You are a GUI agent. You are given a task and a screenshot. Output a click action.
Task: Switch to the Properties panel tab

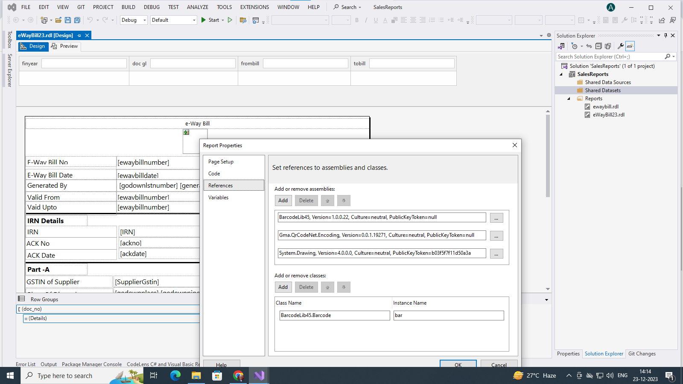coord(568,354)
